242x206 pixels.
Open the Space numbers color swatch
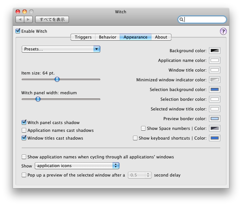click(214, 128)
